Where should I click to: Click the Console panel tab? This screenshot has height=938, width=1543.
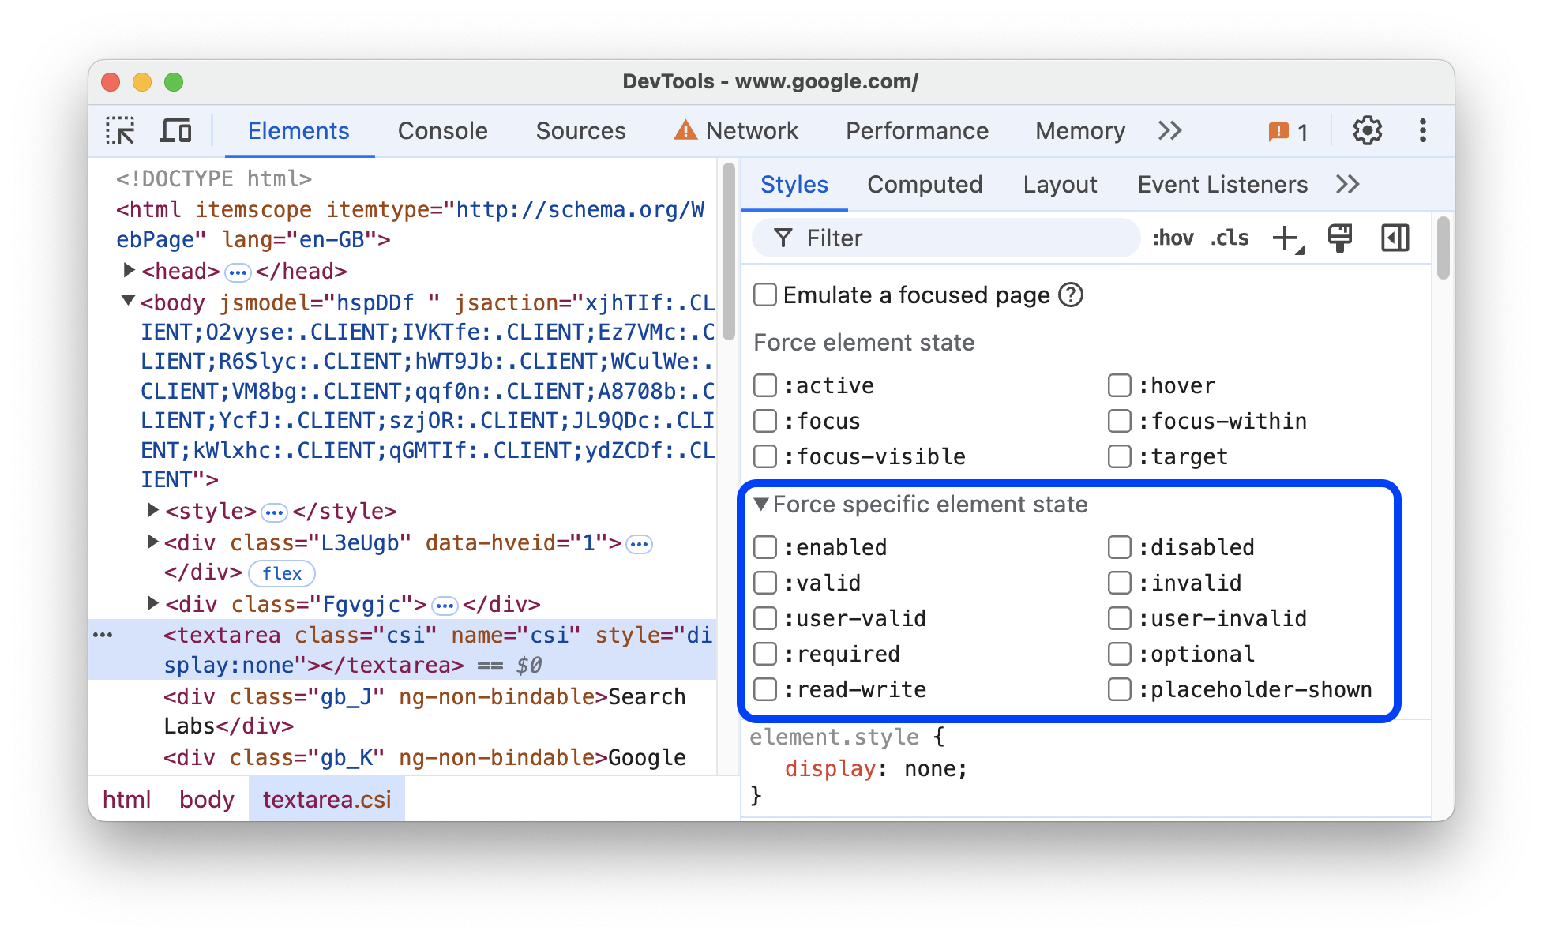click(x=441, y=131)
